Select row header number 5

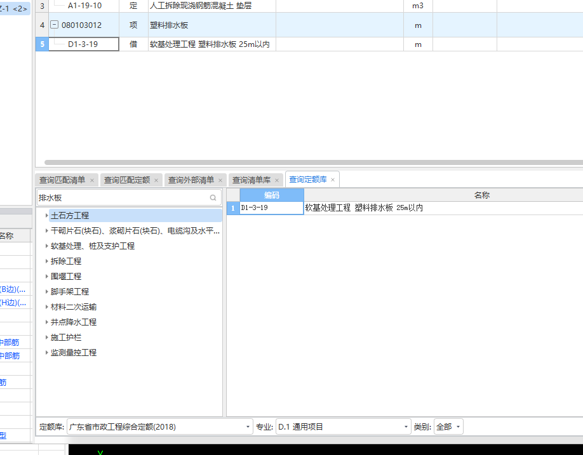point(42,44)
